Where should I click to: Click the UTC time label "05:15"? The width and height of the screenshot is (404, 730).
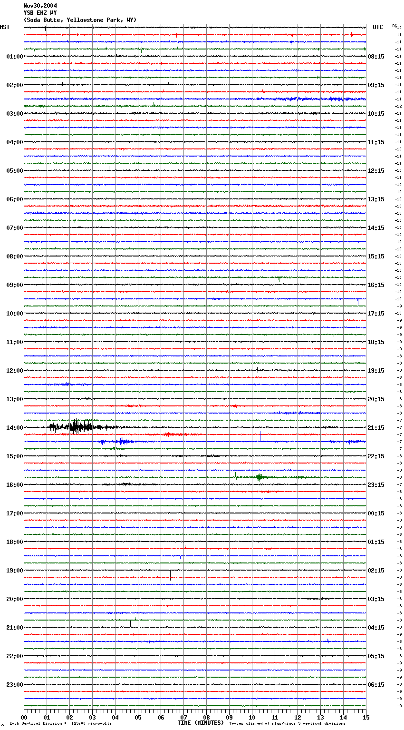pyautogui.click(x=376, y=656)
